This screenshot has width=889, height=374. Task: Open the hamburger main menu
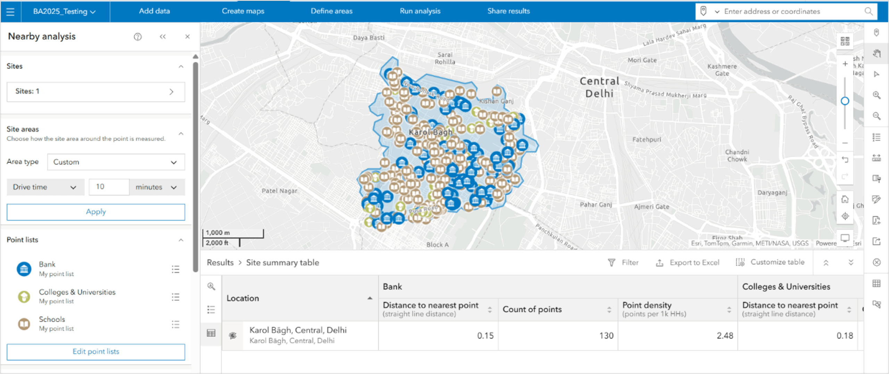(10, 11)
